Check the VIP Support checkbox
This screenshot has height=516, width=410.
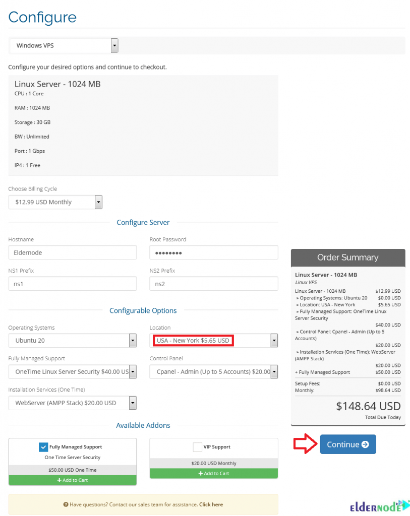pyautogui.click(x=197, y=447)
